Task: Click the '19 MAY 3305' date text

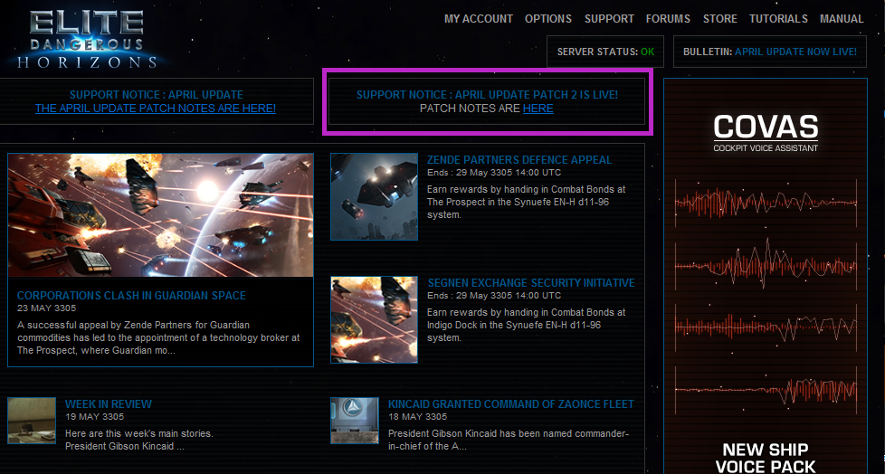Action: click(94, 417)
